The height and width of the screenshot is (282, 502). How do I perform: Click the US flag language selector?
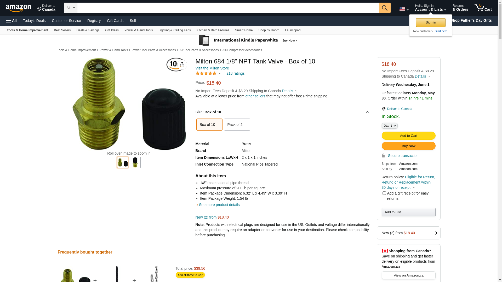click(404, 9)
